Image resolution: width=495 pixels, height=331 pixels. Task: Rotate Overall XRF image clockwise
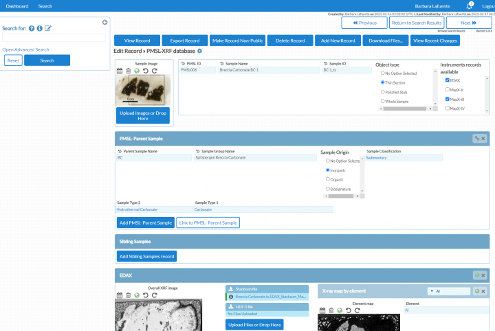coord(155,295)
